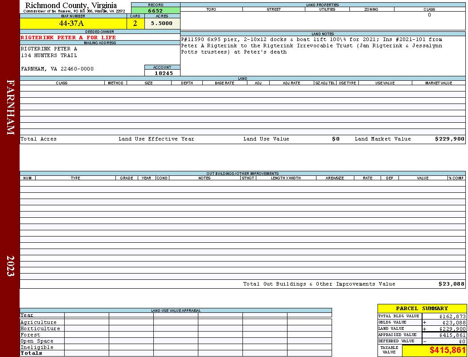The height and width of the screenshot is (357, 468).
Task: Select the map number 44-37A field
Action: point(73,23)
